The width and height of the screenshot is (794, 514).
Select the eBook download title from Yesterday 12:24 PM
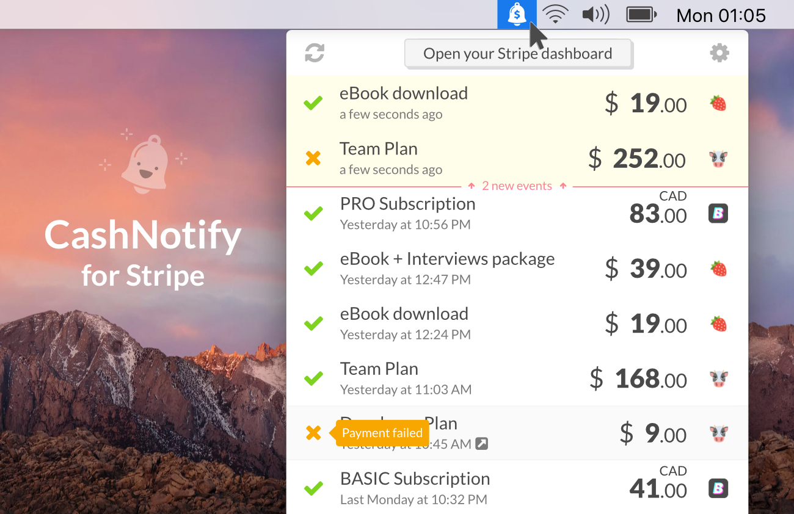pyautogui.click(x=404, y=314)
